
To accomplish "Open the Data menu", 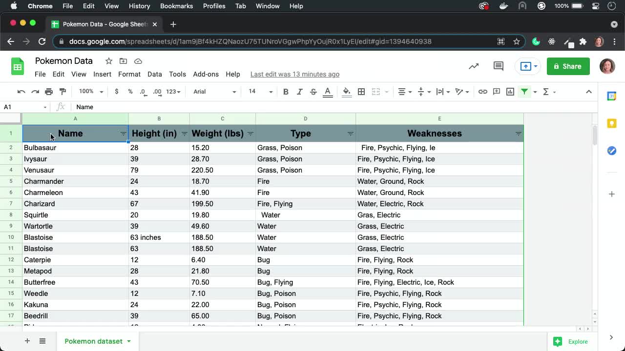I will point(154,74).
